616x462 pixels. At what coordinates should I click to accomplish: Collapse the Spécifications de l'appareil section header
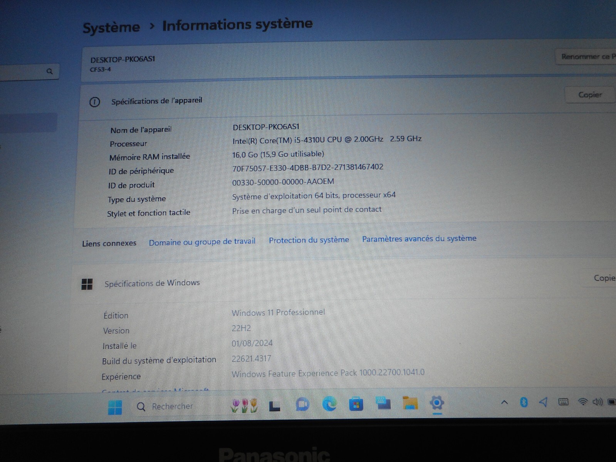coord(347,99)
